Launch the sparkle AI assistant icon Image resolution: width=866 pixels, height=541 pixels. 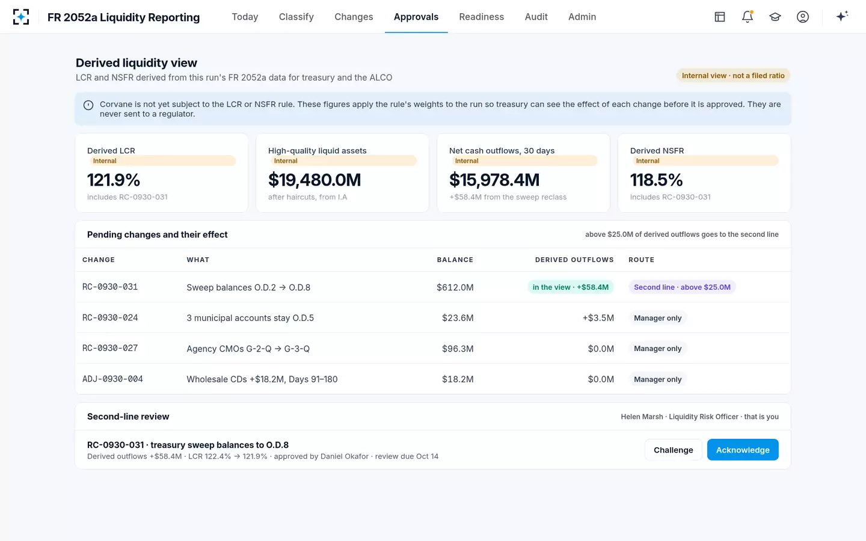click(x=842, y=16)
